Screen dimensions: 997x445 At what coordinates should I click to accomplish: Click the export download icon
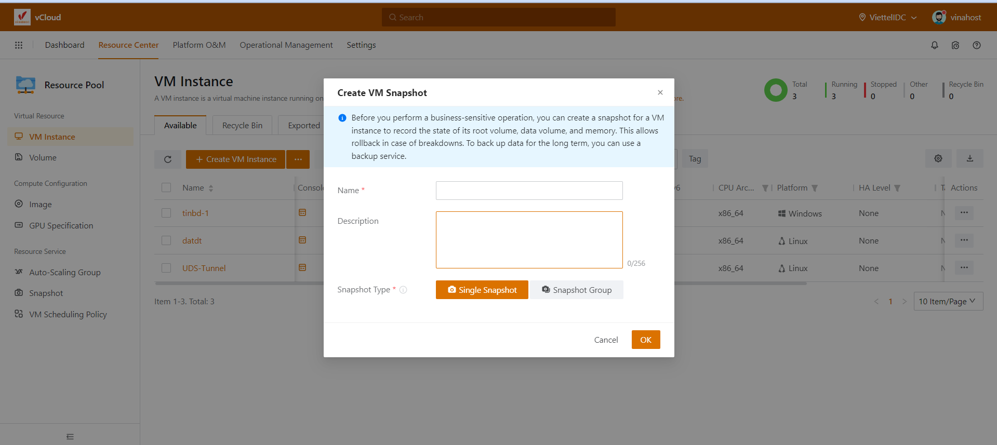pyautogui.click(x=969, y=158)
